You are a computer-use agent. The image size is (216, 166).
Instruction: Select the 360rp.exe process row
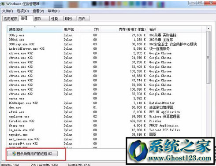(107, 35)
